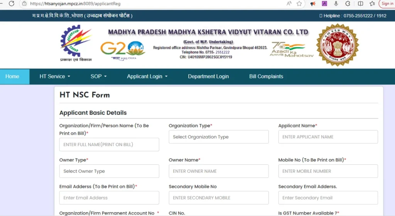
Task: Click the Applicant Name input field
Action: coord(328,137)
